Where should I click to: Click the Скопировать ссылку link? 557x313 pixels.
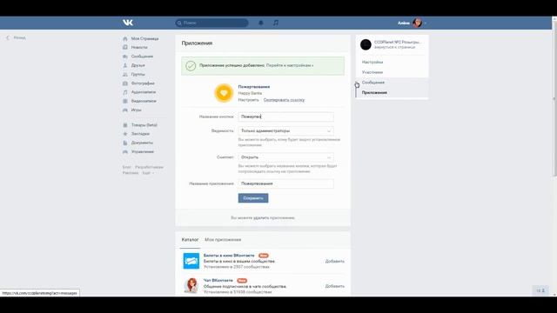(x=284, y=100)
